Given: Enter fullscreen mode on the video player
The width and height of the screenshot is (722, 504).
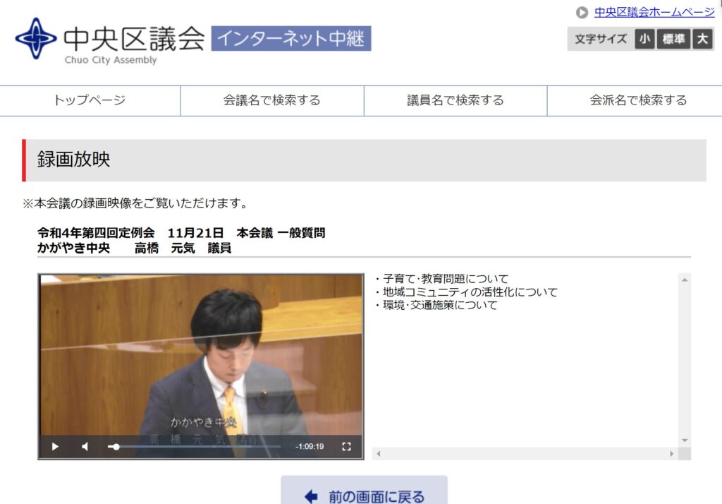Looking at the screenshot, I should point(347,446).
